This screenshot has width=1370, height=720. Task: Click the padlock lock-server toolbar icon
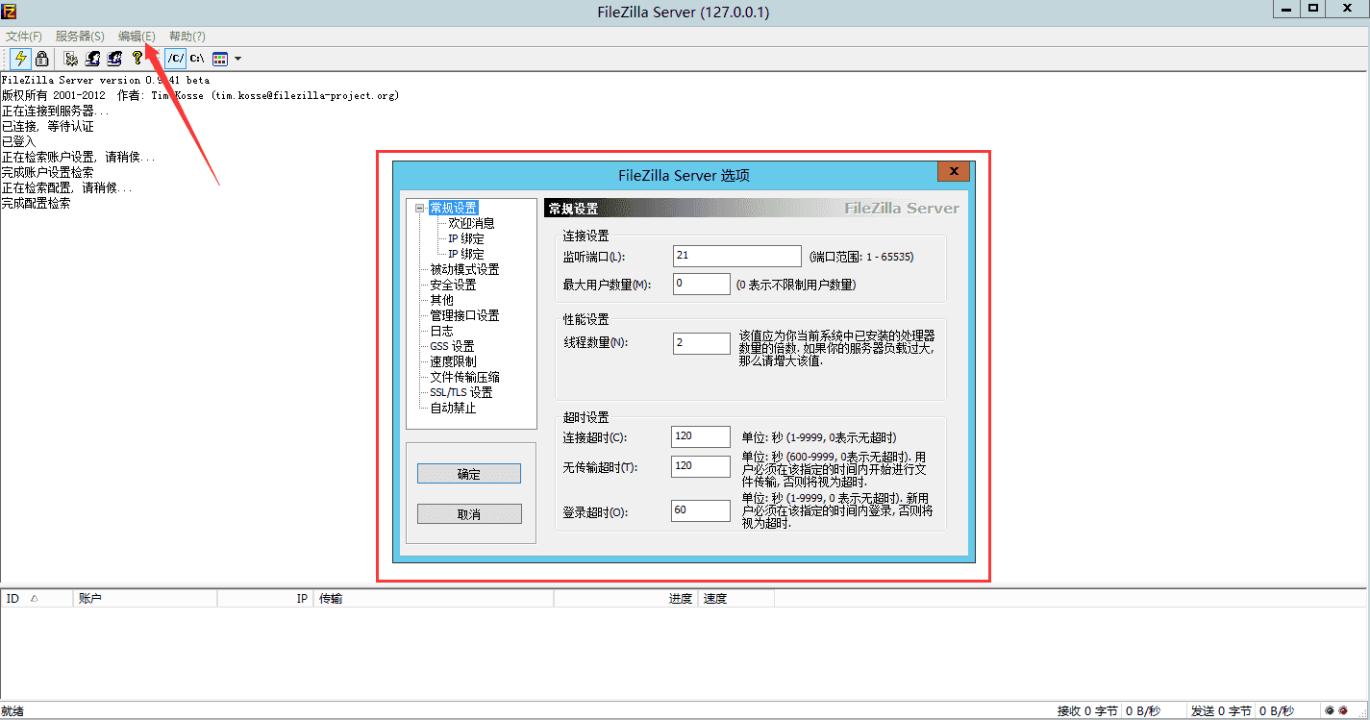[42, 59]
